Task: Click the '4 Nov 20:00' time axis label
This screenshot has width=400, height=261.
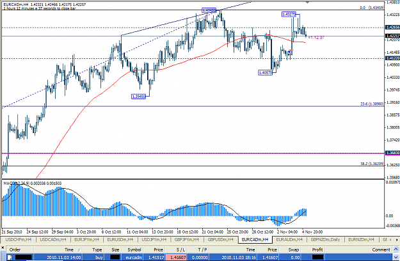Action: click(x=312, y=232)
